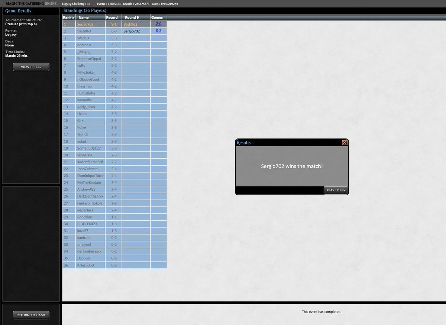446x325 pixels.
Task: Sort by the Record column header
Action: tap(114, 17)
